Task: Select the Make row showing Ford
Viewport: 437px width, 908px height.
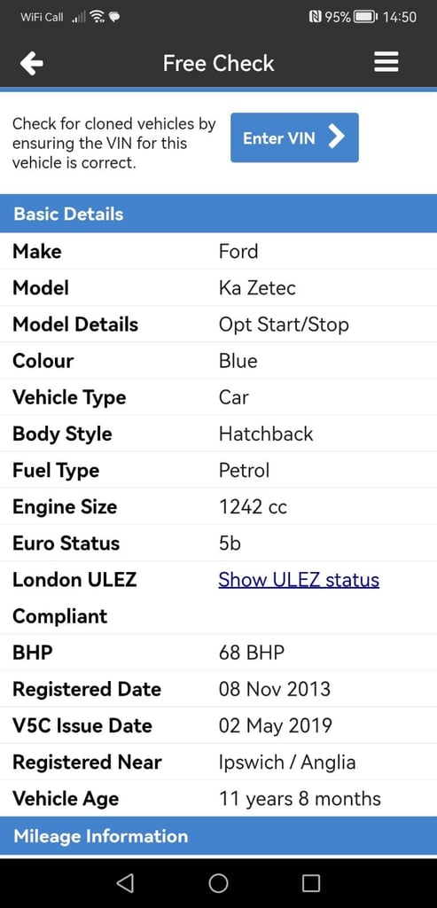Action: coord(218,251)
